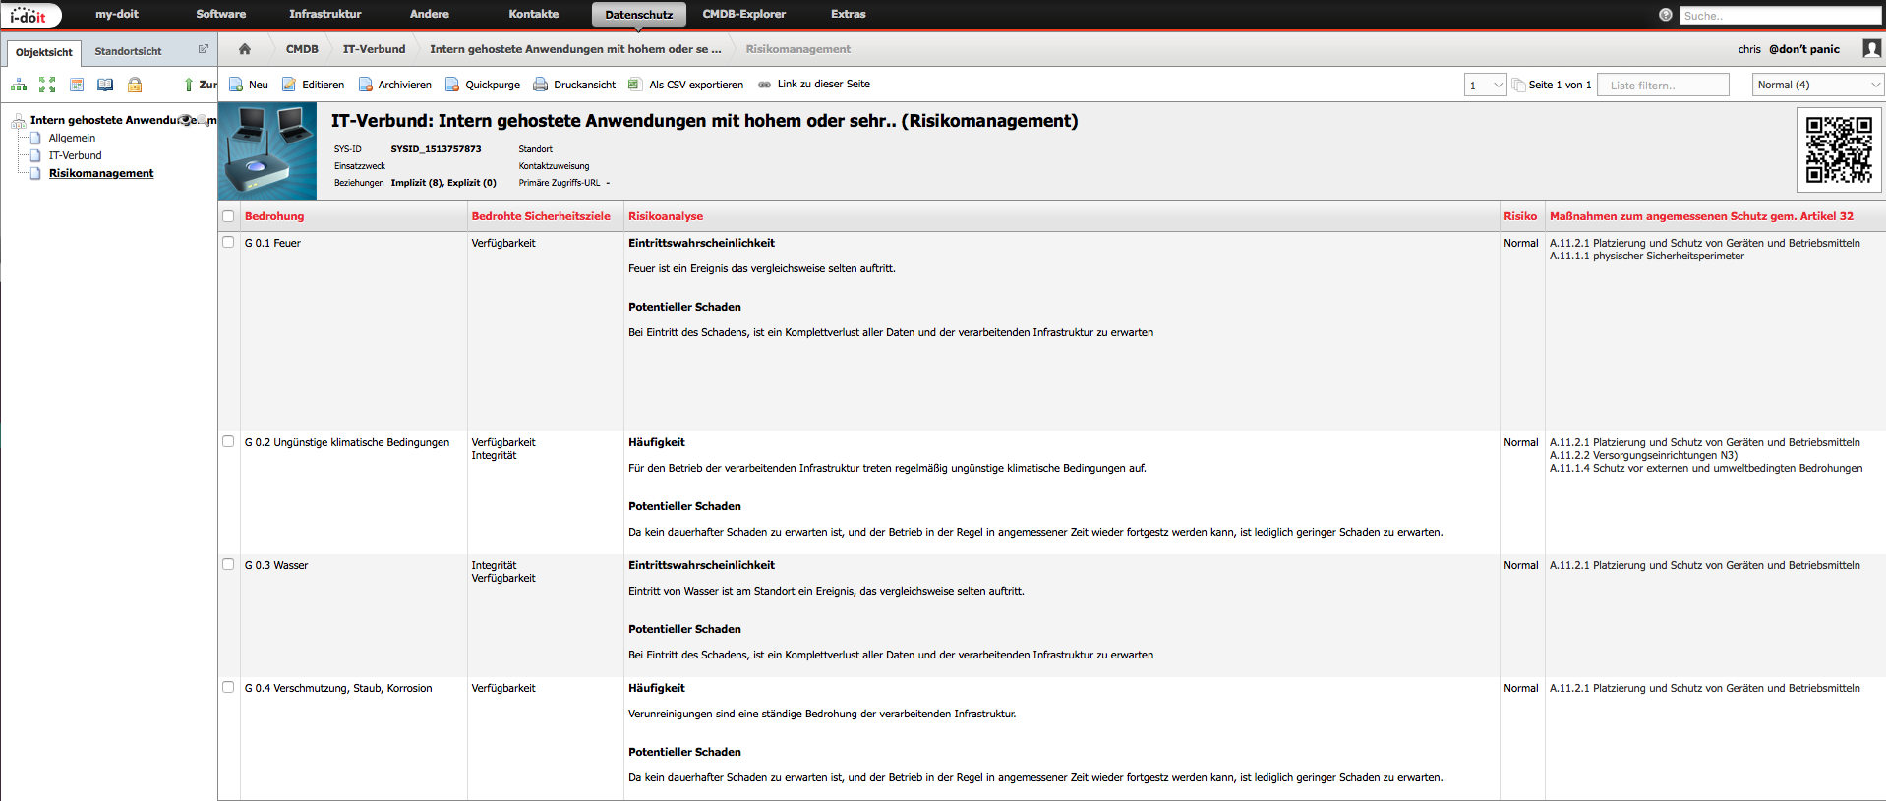Focus the Suche search field

(x=1780, y=16)
